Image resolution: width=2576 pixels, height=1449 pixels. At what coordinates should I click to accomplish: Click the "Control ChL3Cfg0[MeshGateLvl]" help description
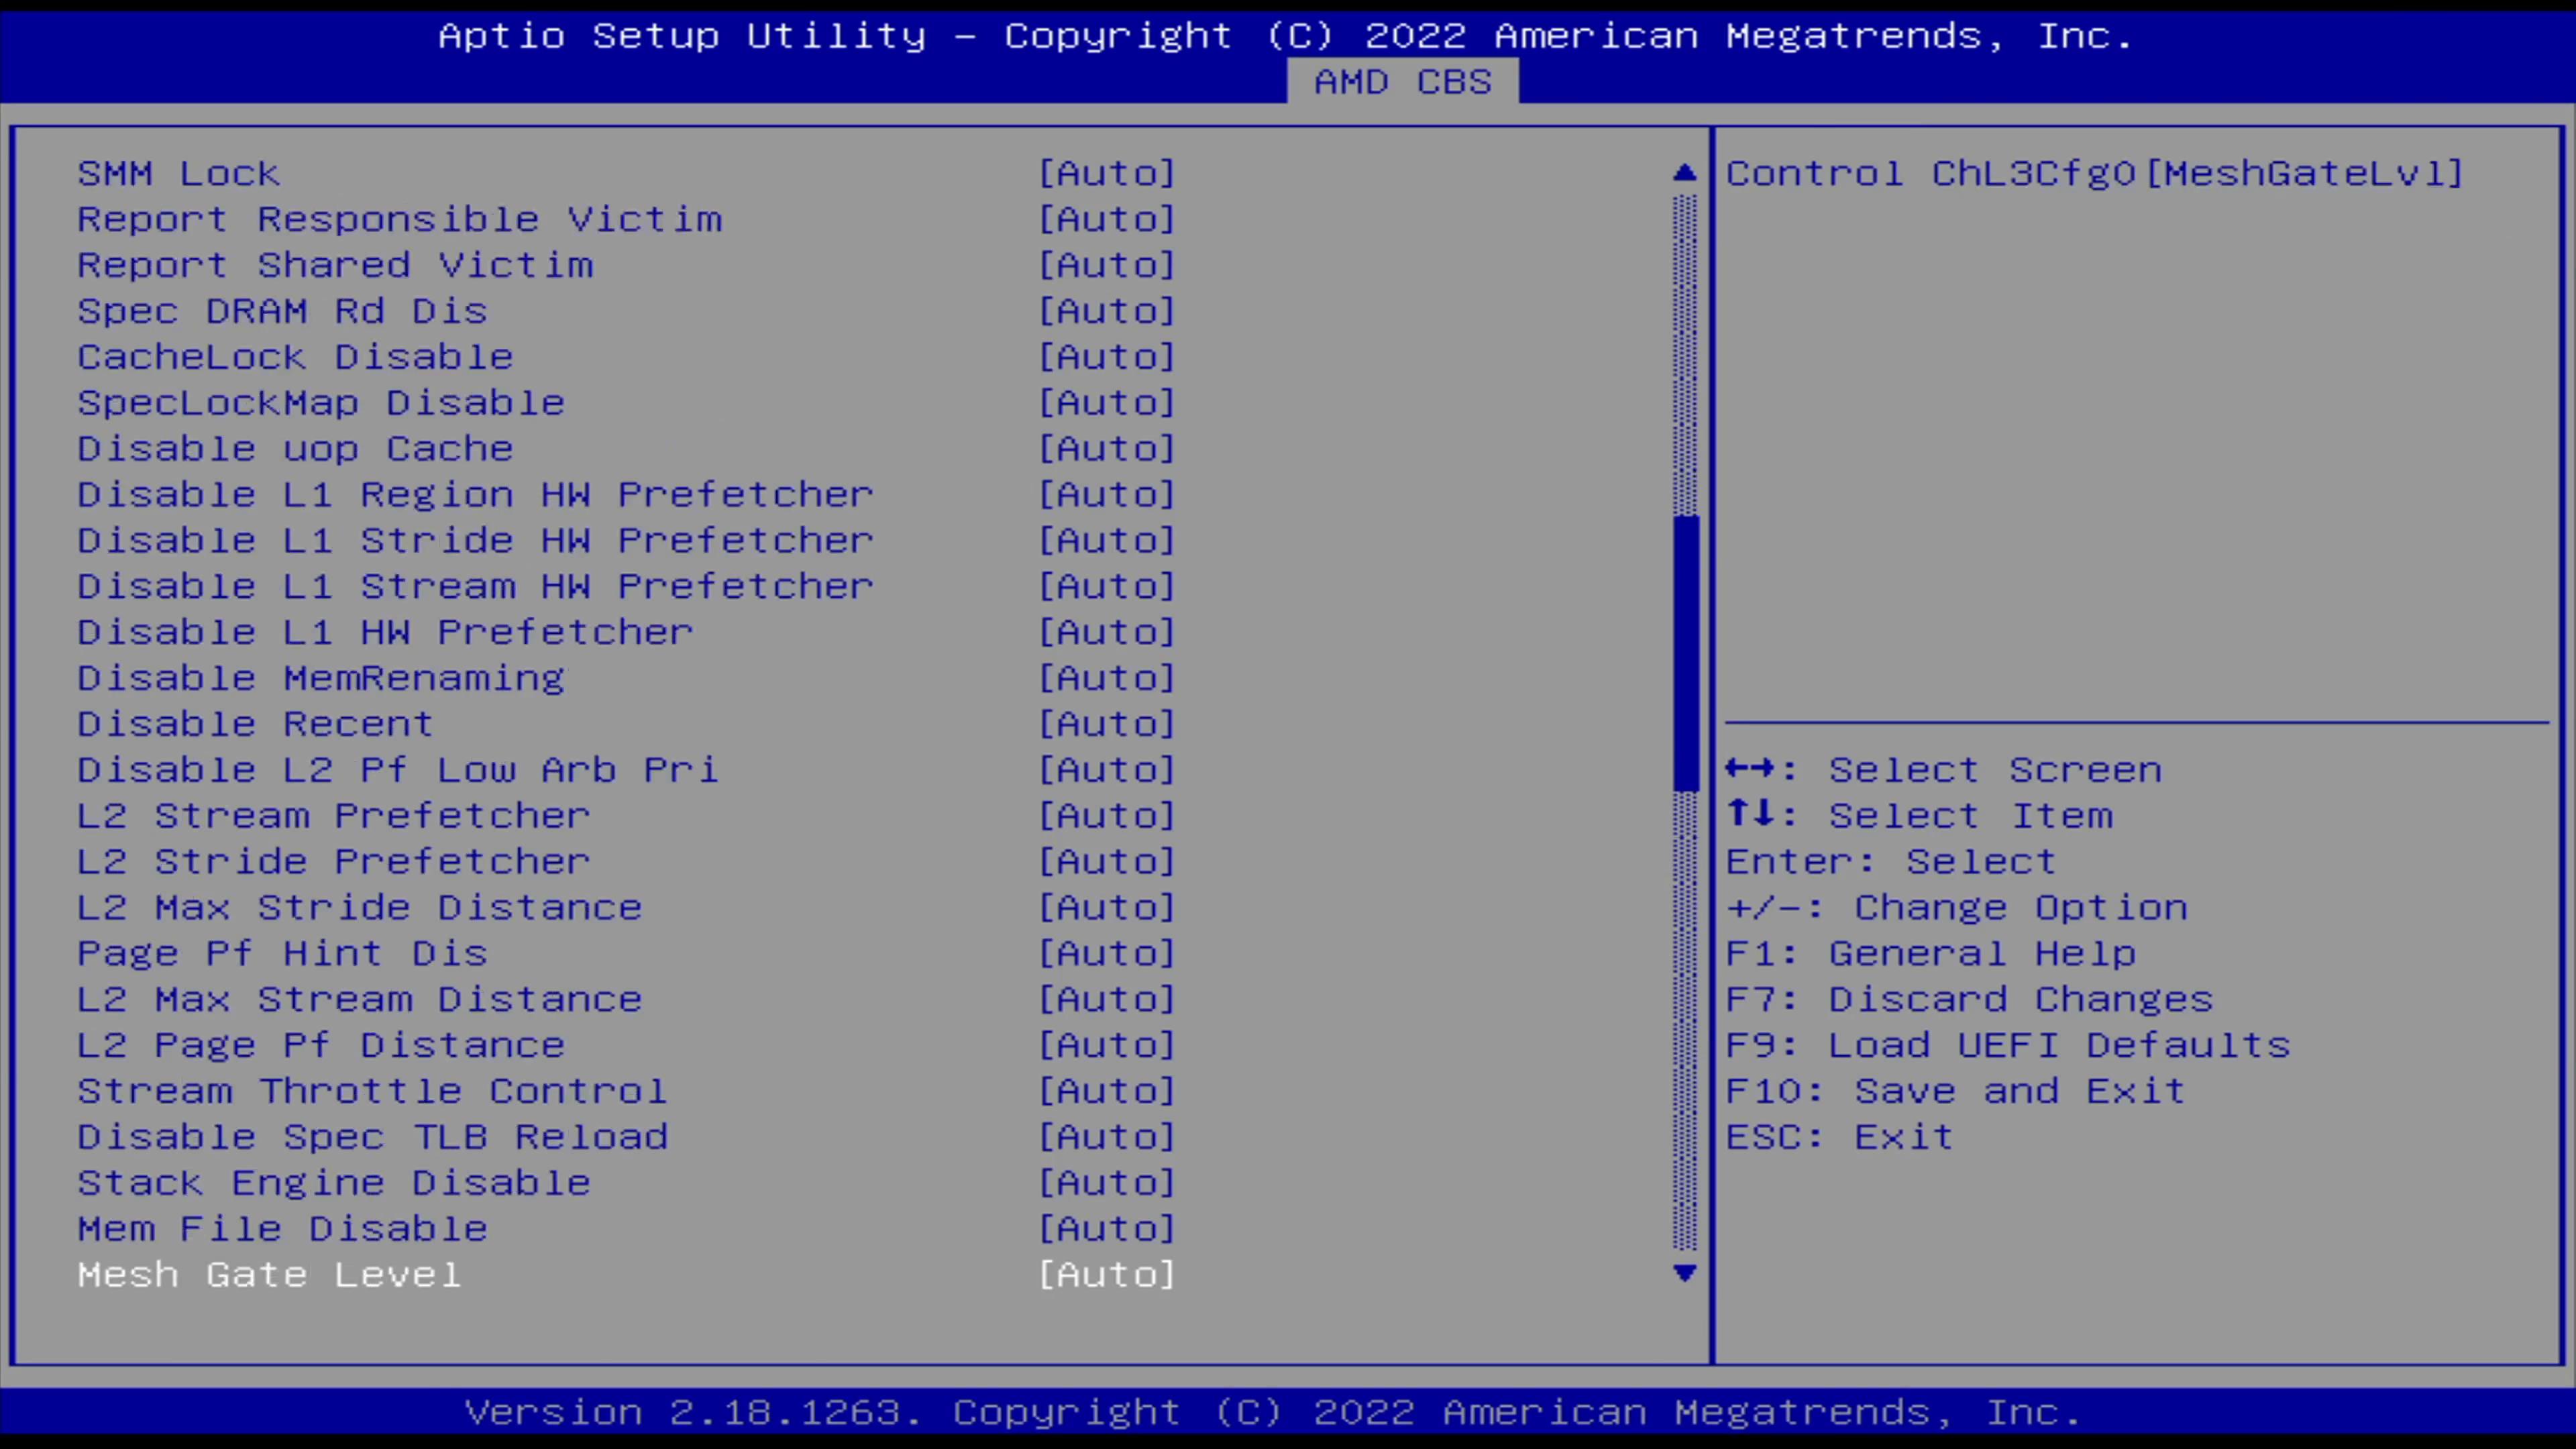tap(2095, 173)
